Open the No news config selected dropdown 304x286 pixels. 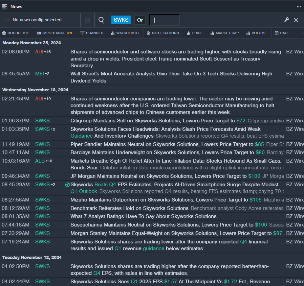[40, 20]
